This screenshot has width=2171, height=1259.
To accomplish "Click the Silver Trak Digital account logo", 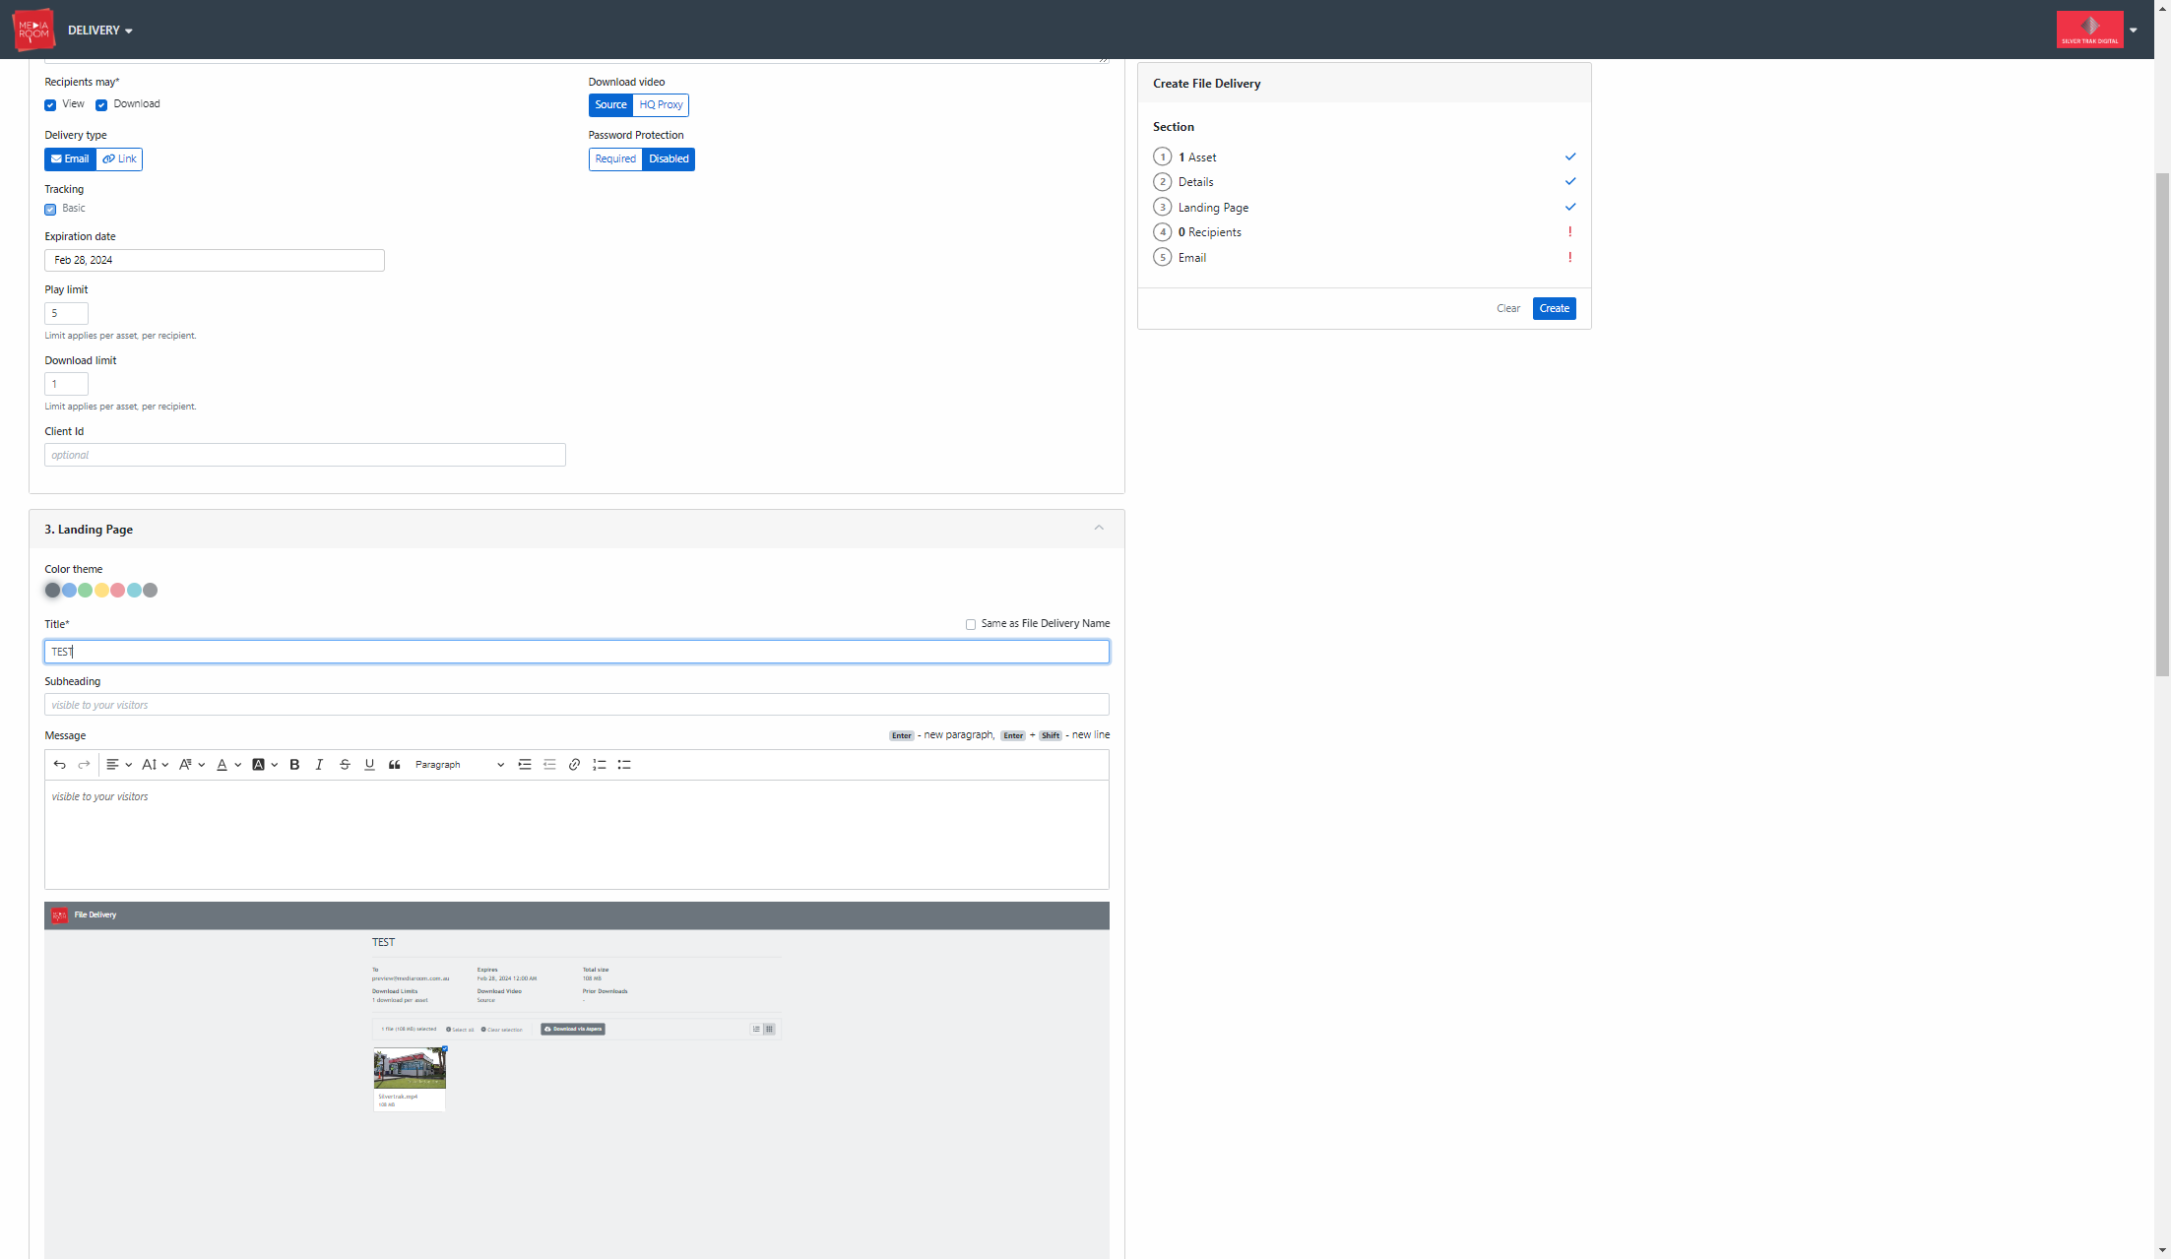I will point(2089,30).
